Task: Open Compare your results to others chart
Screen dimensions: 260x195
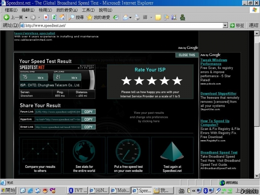Action: click(40, 155)
